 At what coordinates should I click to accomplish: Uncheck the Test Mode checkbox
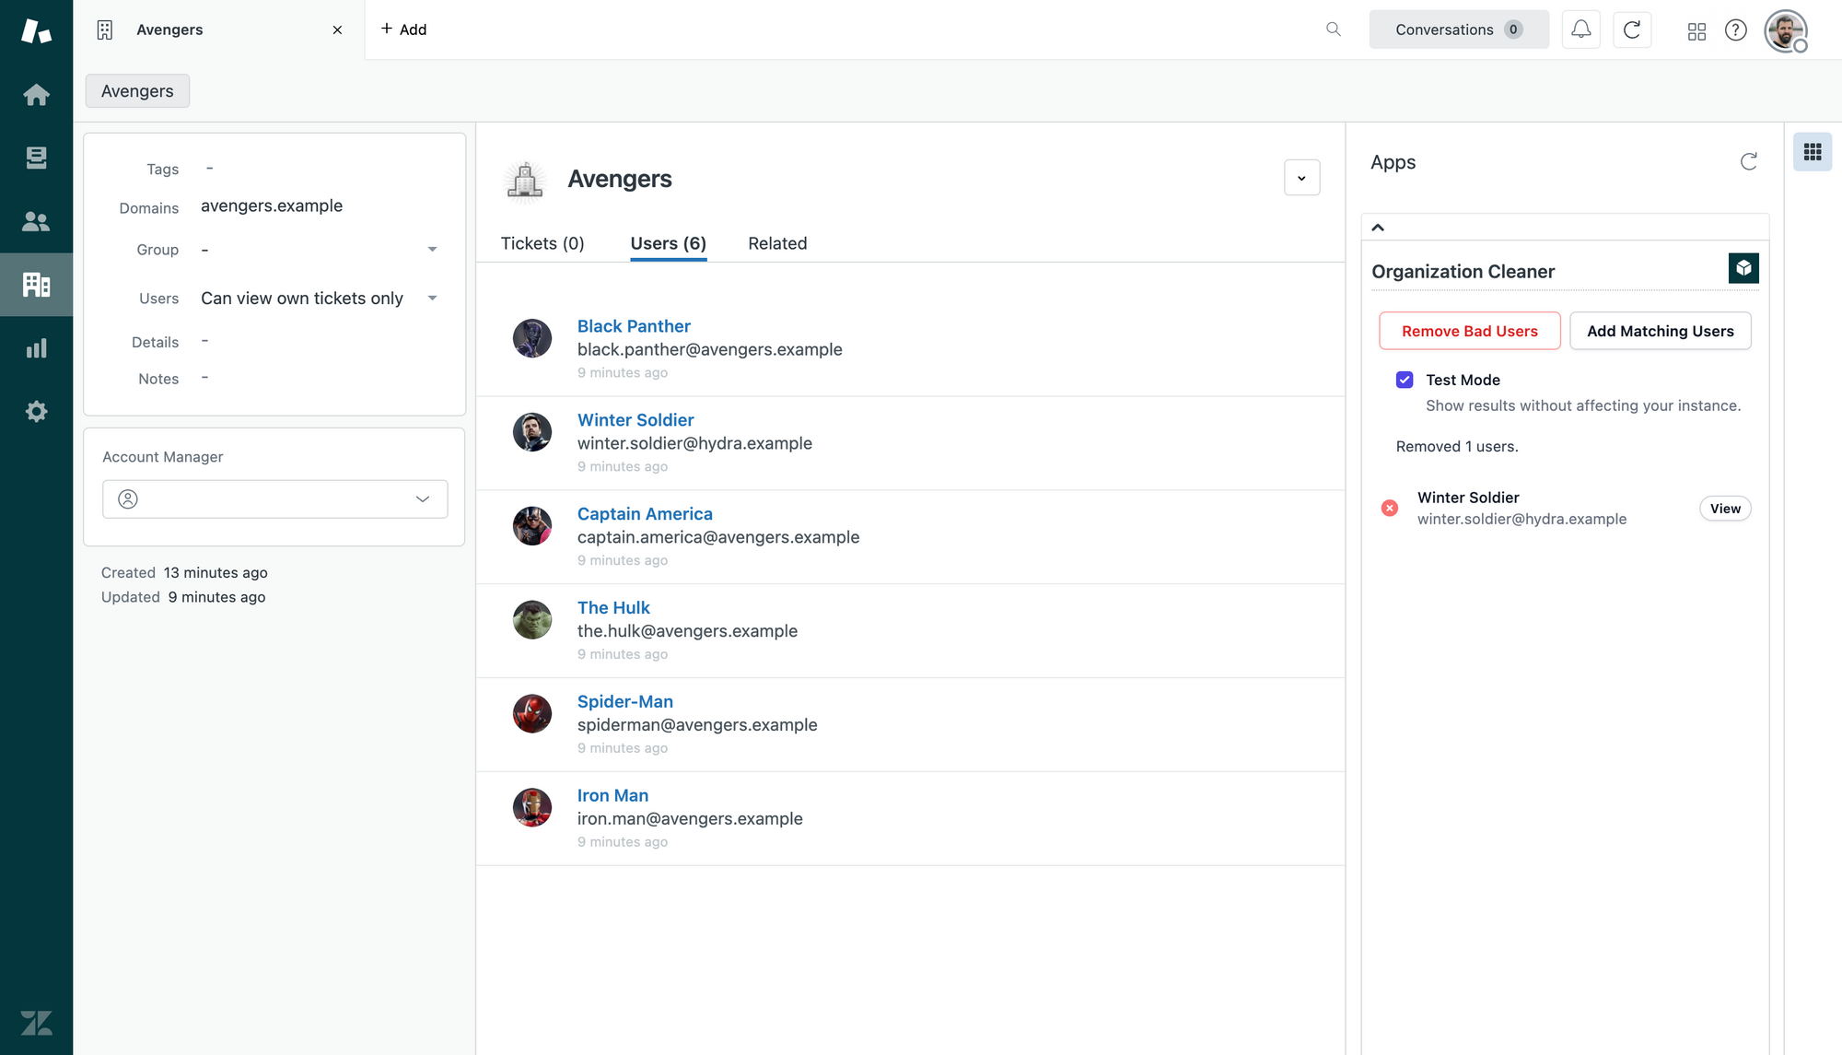[x=1405, y=380]
